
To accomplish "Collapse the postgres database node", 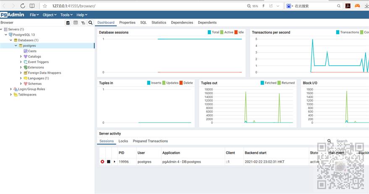I will click(16, 46).
